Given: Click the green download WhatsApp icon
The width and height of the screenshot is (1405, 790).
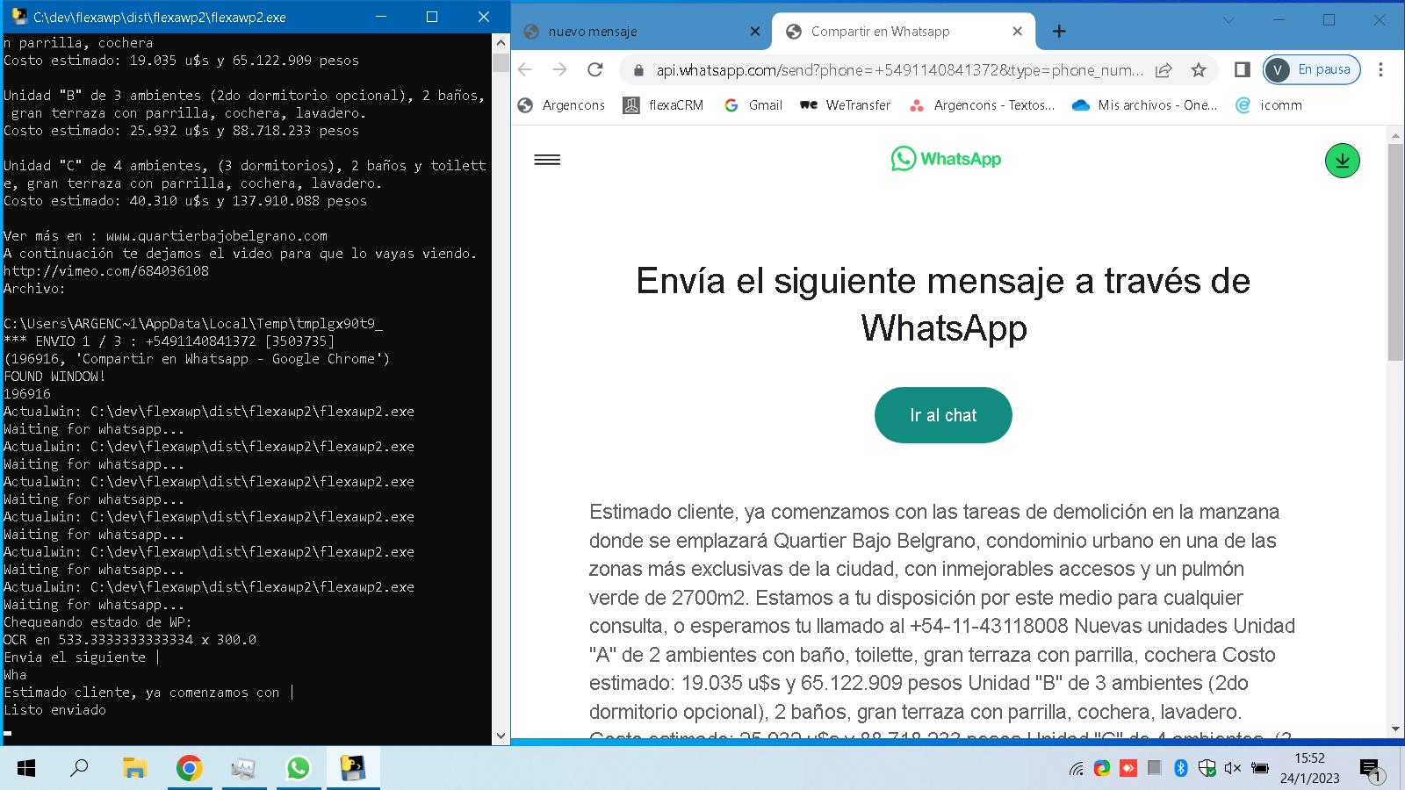Looking at the screenshot, I should click(1342, 161).
